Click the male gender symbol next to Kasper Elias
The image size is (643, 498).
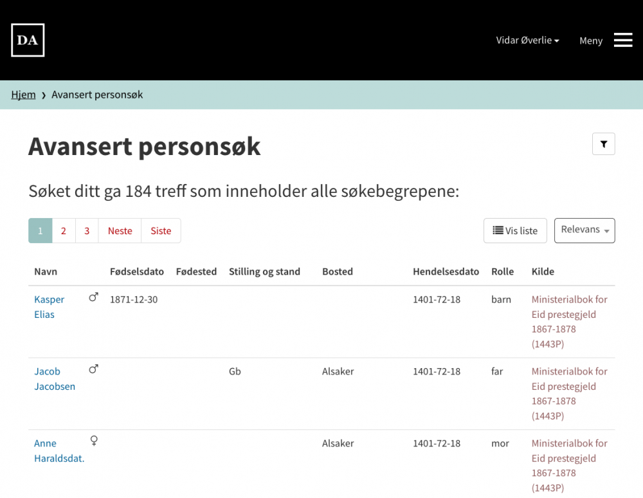[x=93, y=297]
